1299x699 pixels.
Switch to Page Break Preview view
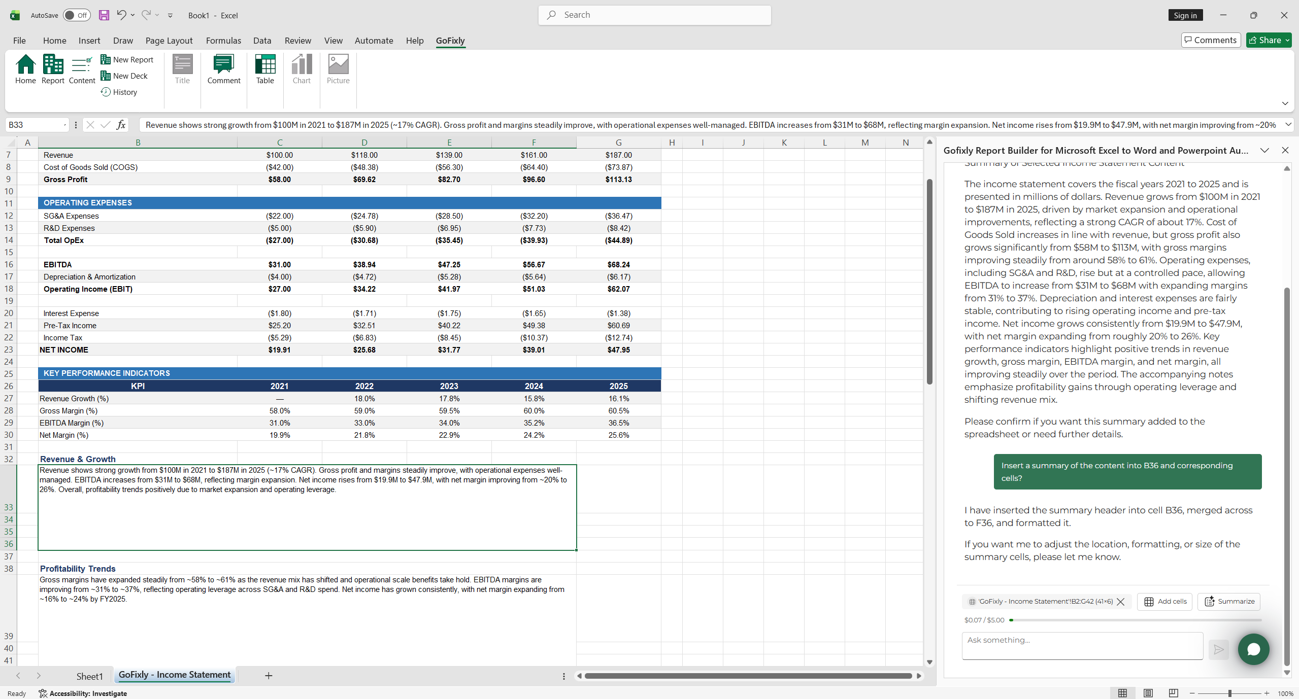coord(1173,693)
